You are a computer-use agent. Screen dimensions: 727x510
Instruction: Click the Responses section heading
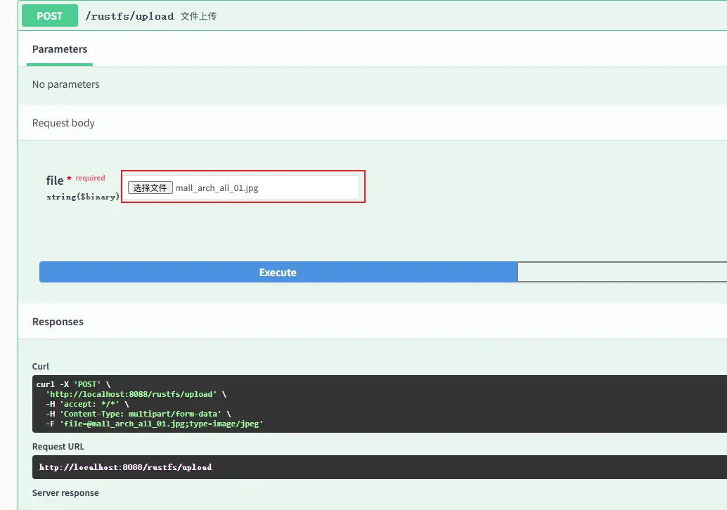point(58,322)
